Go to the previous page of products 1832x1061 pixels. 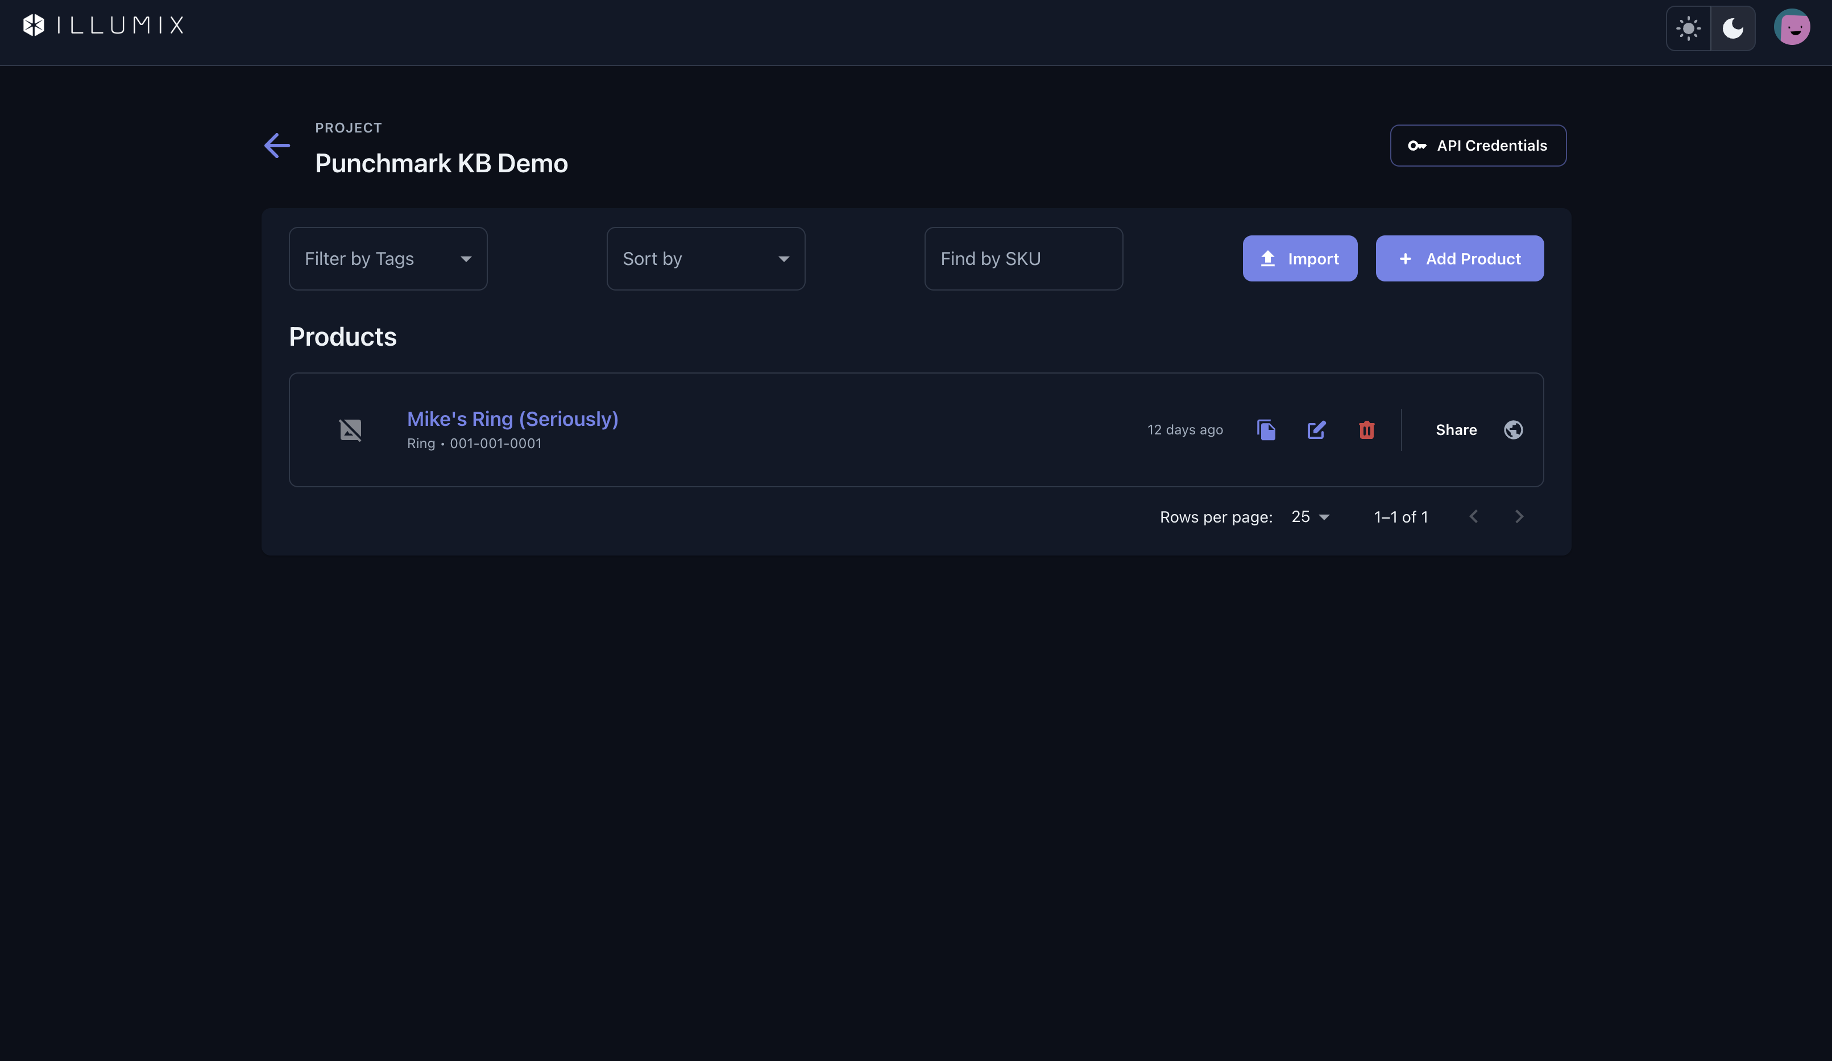[1474, 517]
